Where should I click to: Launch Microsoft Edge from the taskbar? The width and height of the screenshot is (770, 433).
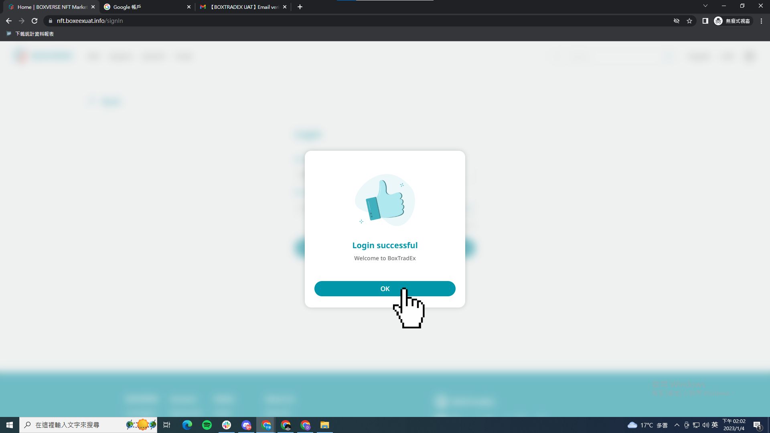click(x=187, y=425)
